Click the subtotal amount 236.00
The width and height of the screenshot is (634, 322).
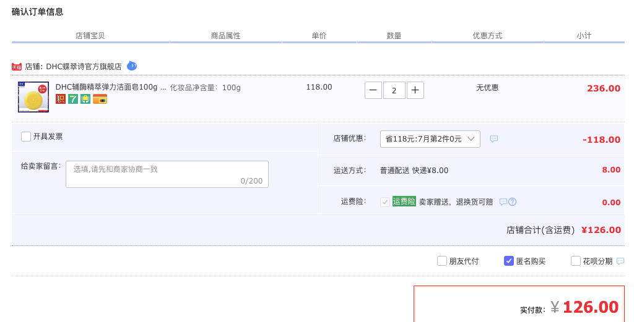(x=604, y=88)
